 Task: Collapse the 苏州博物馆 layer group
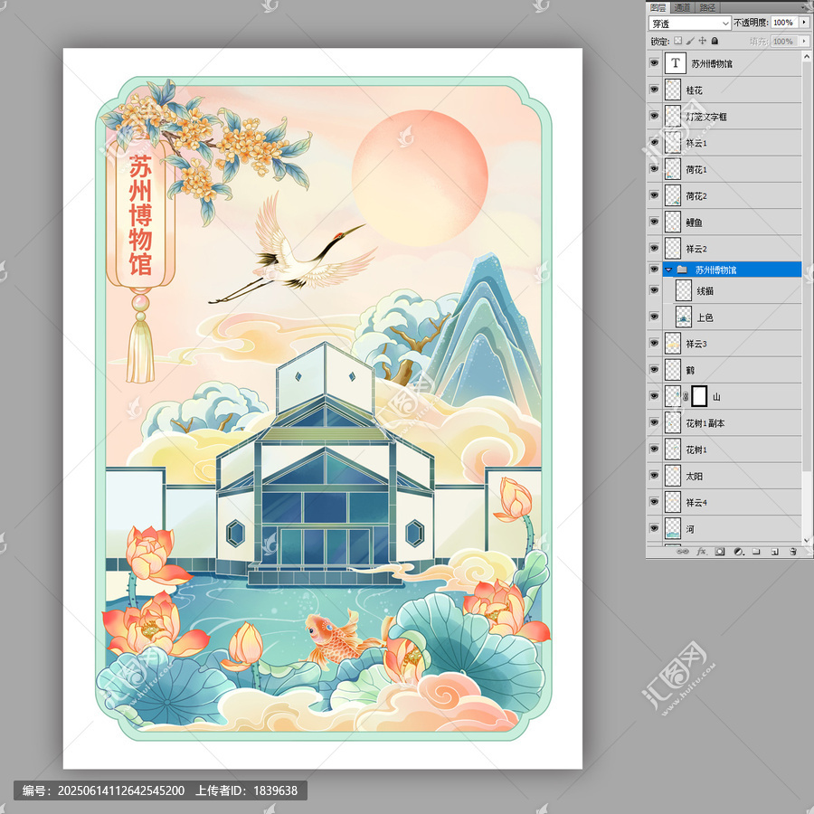pos(668,270)
